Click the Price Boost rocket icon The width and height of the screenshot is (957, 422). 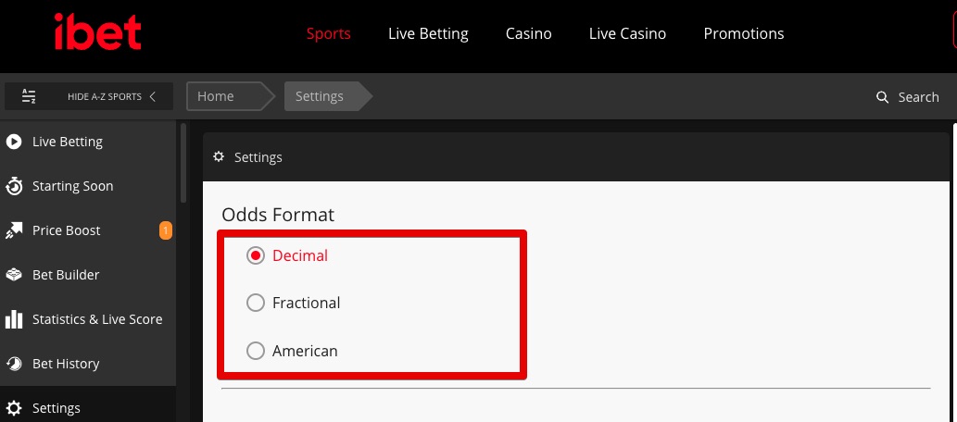tap(13, 230)
